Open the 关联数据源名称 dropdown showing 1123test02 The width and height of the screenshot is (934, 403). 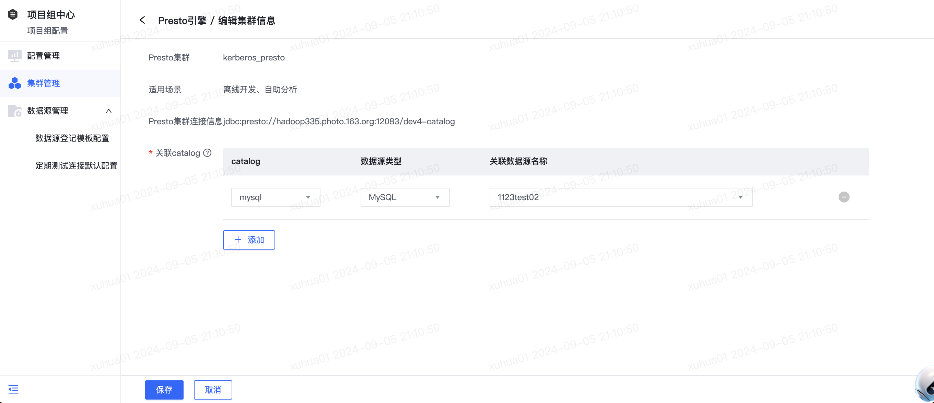point(740,197)
